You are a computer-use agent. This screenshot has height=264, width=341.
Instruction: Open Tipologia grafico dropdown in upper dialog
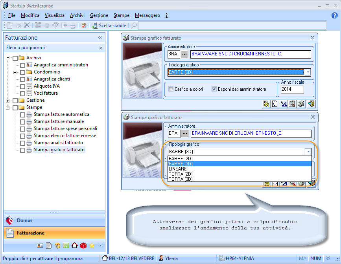[x=308, y=72]
